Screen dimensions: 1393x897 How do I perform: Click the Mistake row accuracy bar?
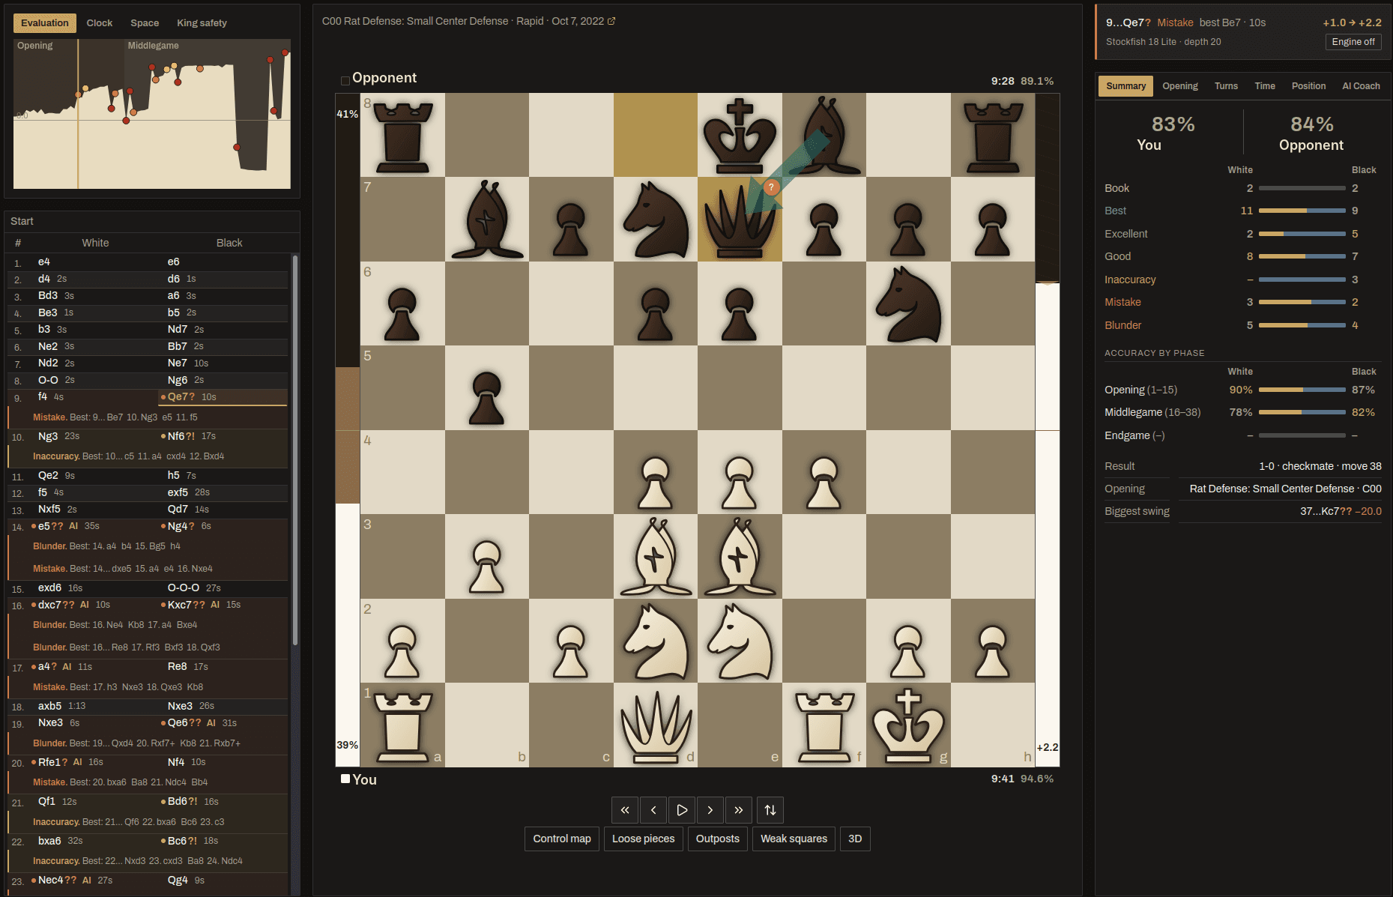tap(1302, 302)
